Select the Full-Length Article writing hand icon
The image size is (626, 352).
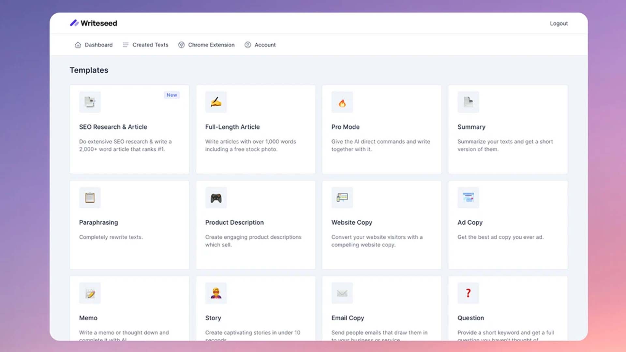coord(216,102)
